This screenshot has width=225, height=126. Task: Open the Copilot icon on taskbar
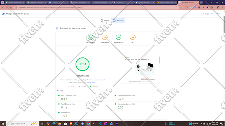pyautogui.click(x=48, y=124)
